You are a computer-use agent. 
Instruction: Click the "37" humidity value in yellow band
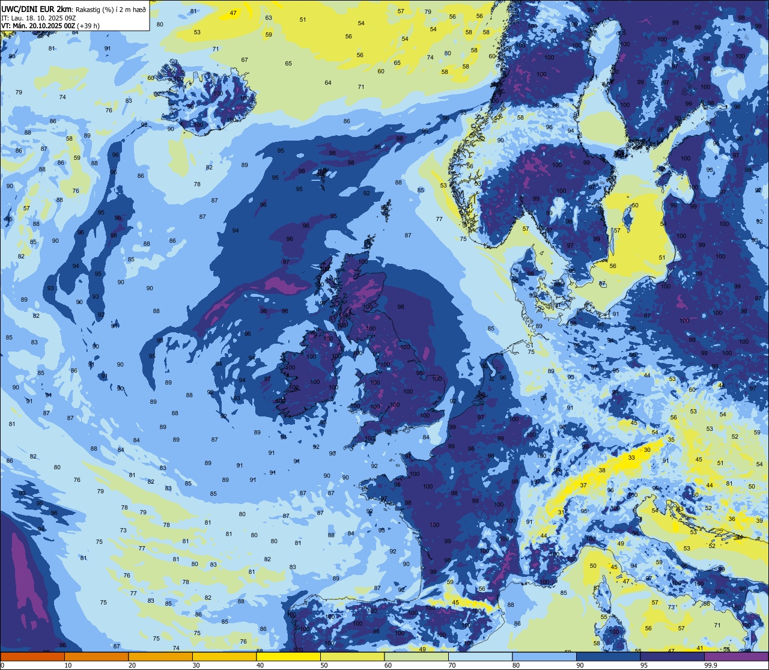pyautogui.click(x=583, y=485)
